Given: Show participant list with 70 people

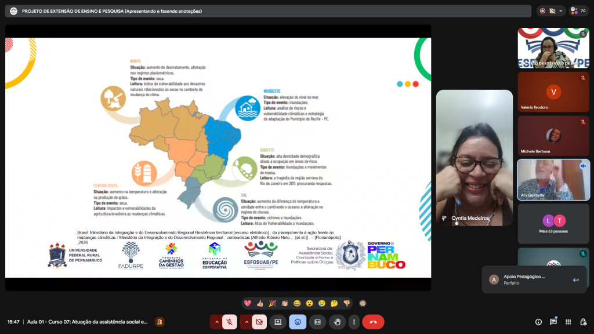Looking at the screenshot, I should click(578, 11).
